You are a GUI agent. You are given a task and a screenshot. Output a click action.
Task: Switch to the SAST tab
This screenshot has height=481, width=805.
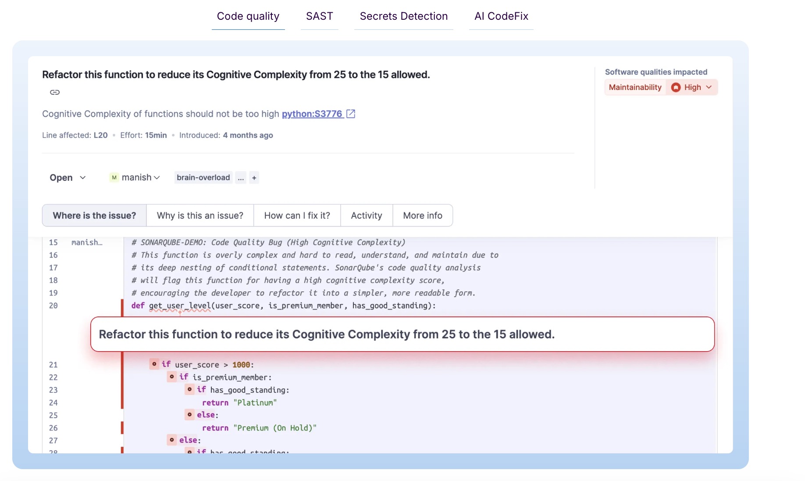click(x=319, y=16)
